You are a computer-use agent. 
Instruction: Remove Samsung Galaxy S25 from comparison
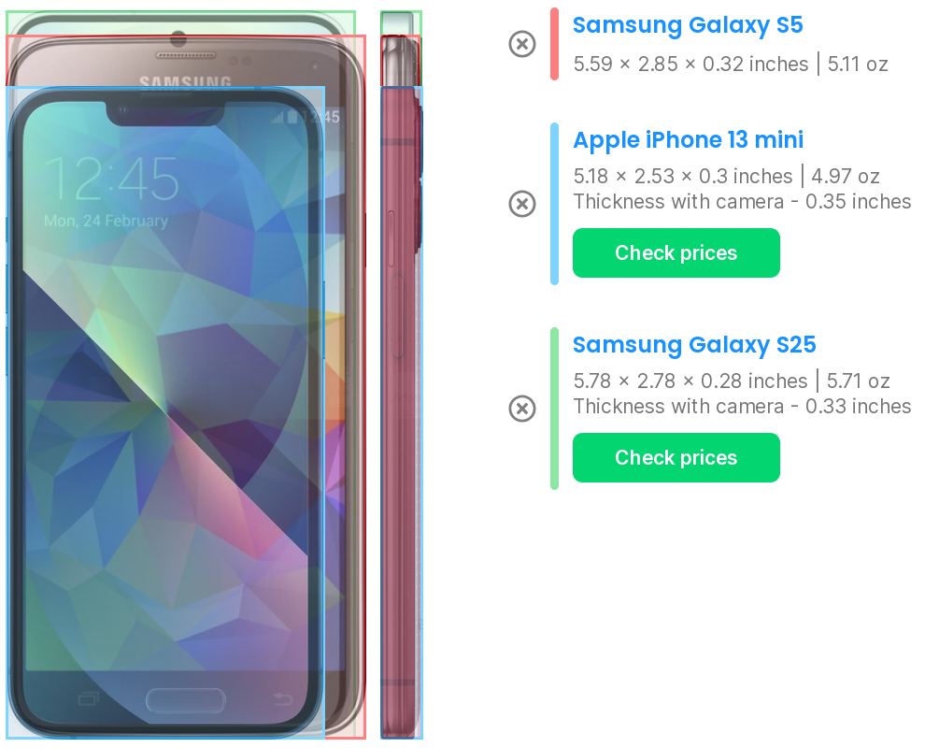(522, 409)
